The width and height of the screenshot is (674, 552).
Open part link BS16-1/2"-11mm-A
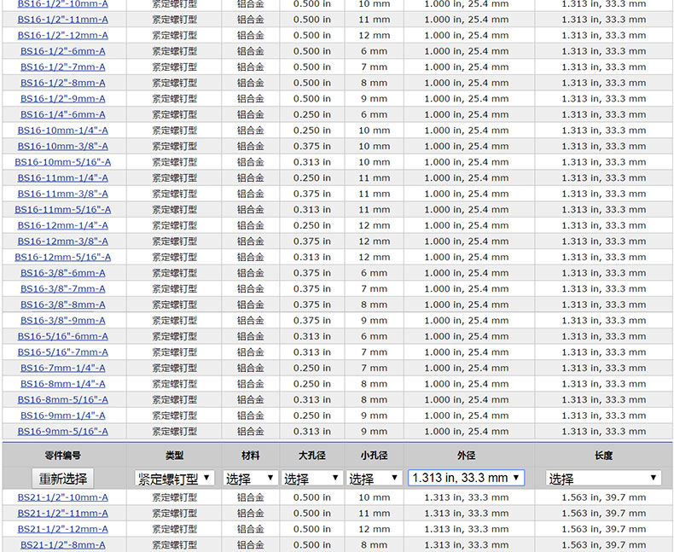63,20
